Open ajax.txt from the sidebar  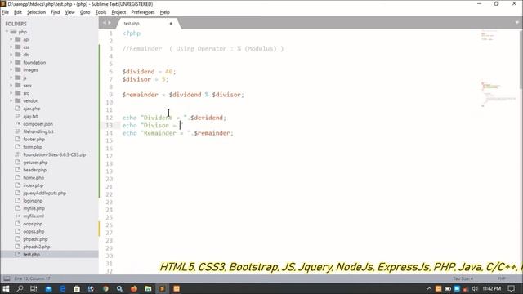(x=30, y=116)
